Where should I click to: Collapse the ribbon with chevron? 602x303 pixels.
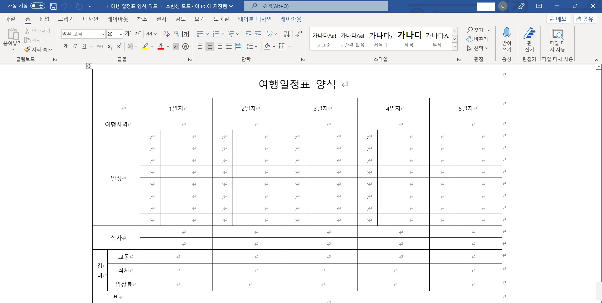(596, 60)
